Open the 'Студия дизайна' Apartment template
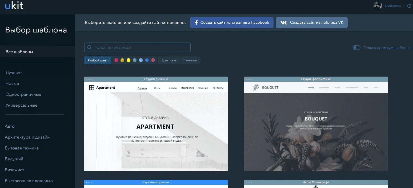The height and width of the screenshot is (188, 413). click(156, 124)
